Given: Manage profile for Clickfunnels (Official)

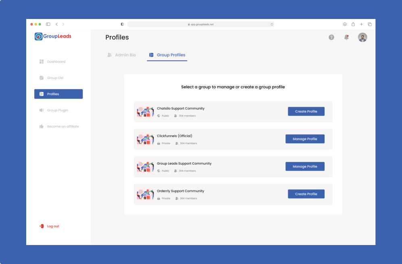Looking at the screenshot, I should [x=305, y=139].
